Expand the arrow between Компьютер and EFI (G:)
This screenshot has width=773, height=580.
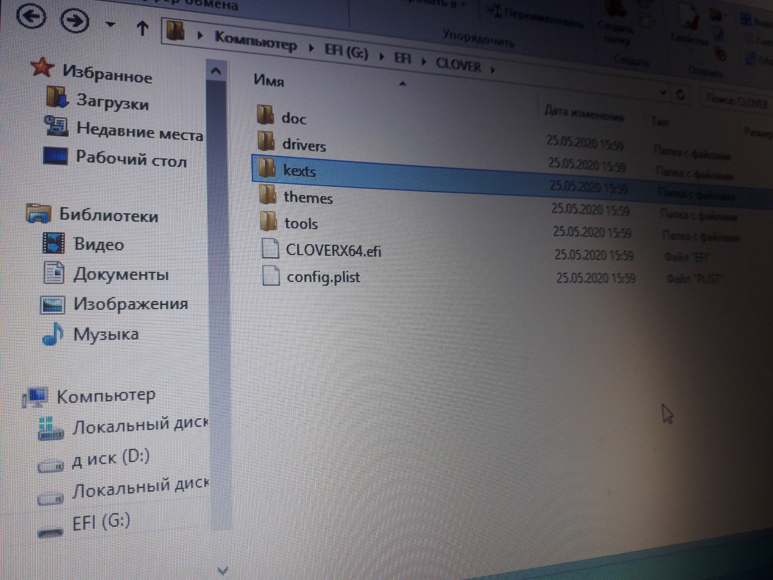point(311,47)
